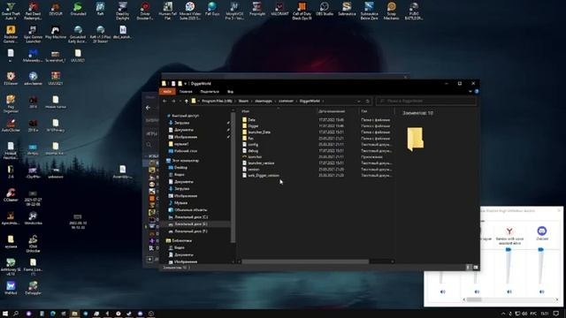Click the search box in DiggerWorld window
The height and width of the screenshot is (318, 566).
pos(425,101)
